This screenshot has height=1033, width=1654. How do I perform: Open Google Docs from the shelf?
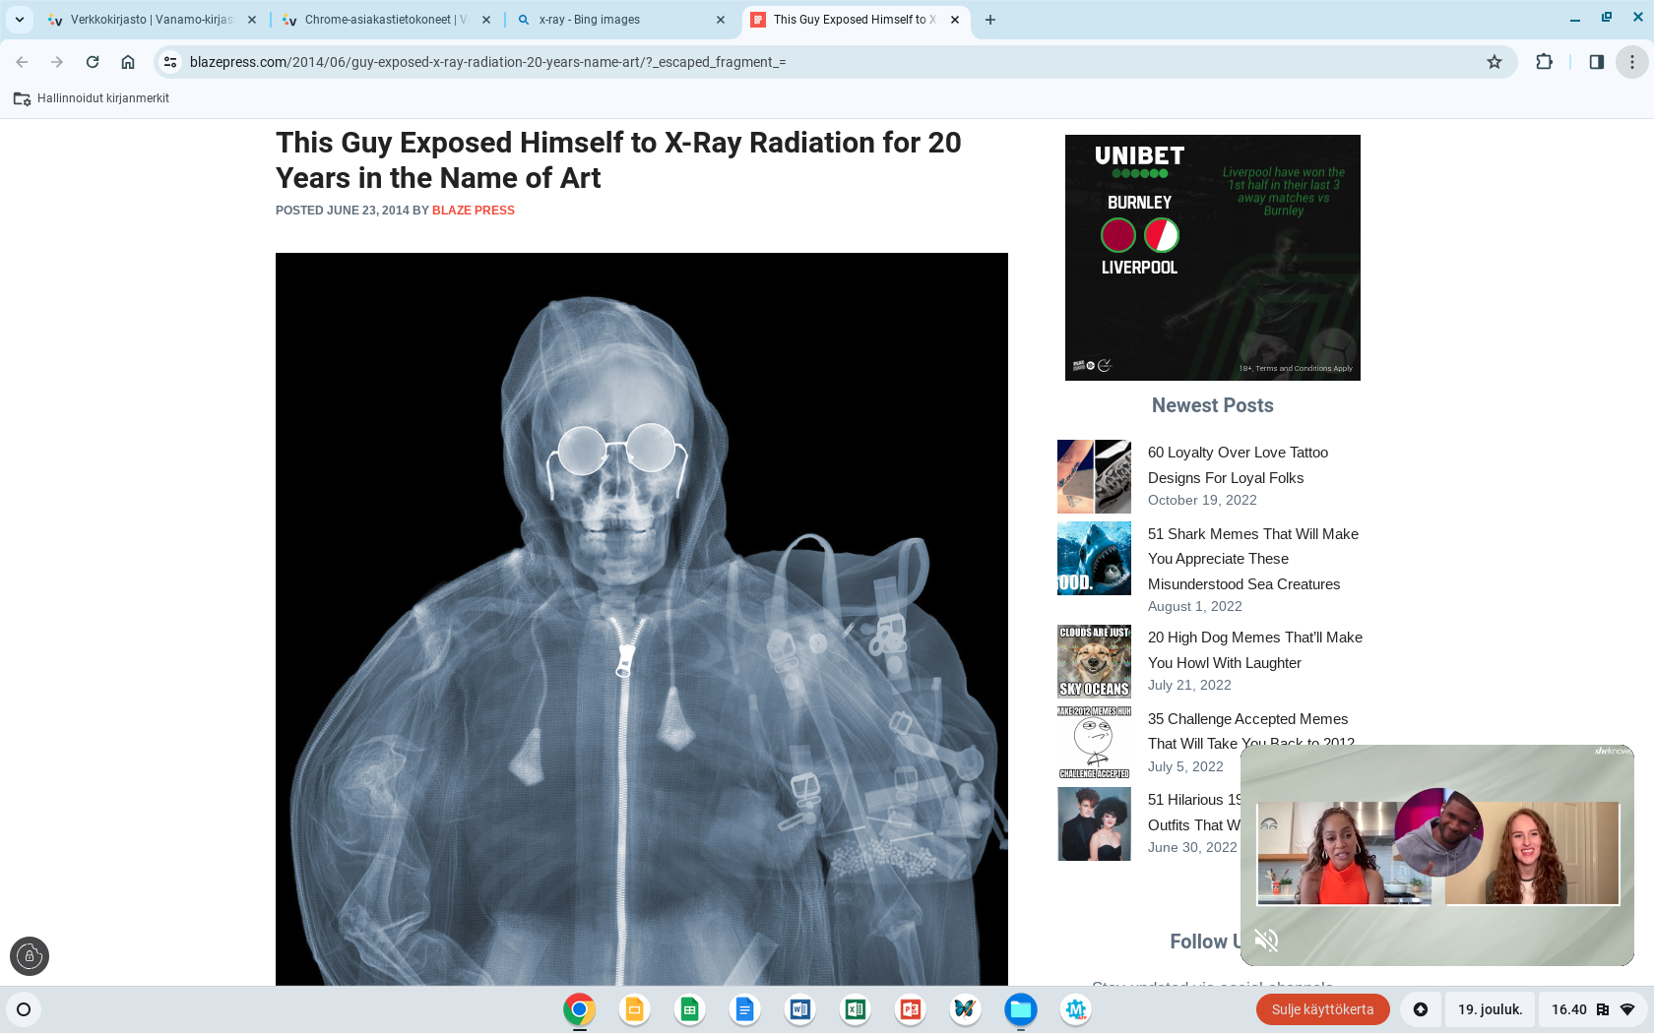point(744,1009)
